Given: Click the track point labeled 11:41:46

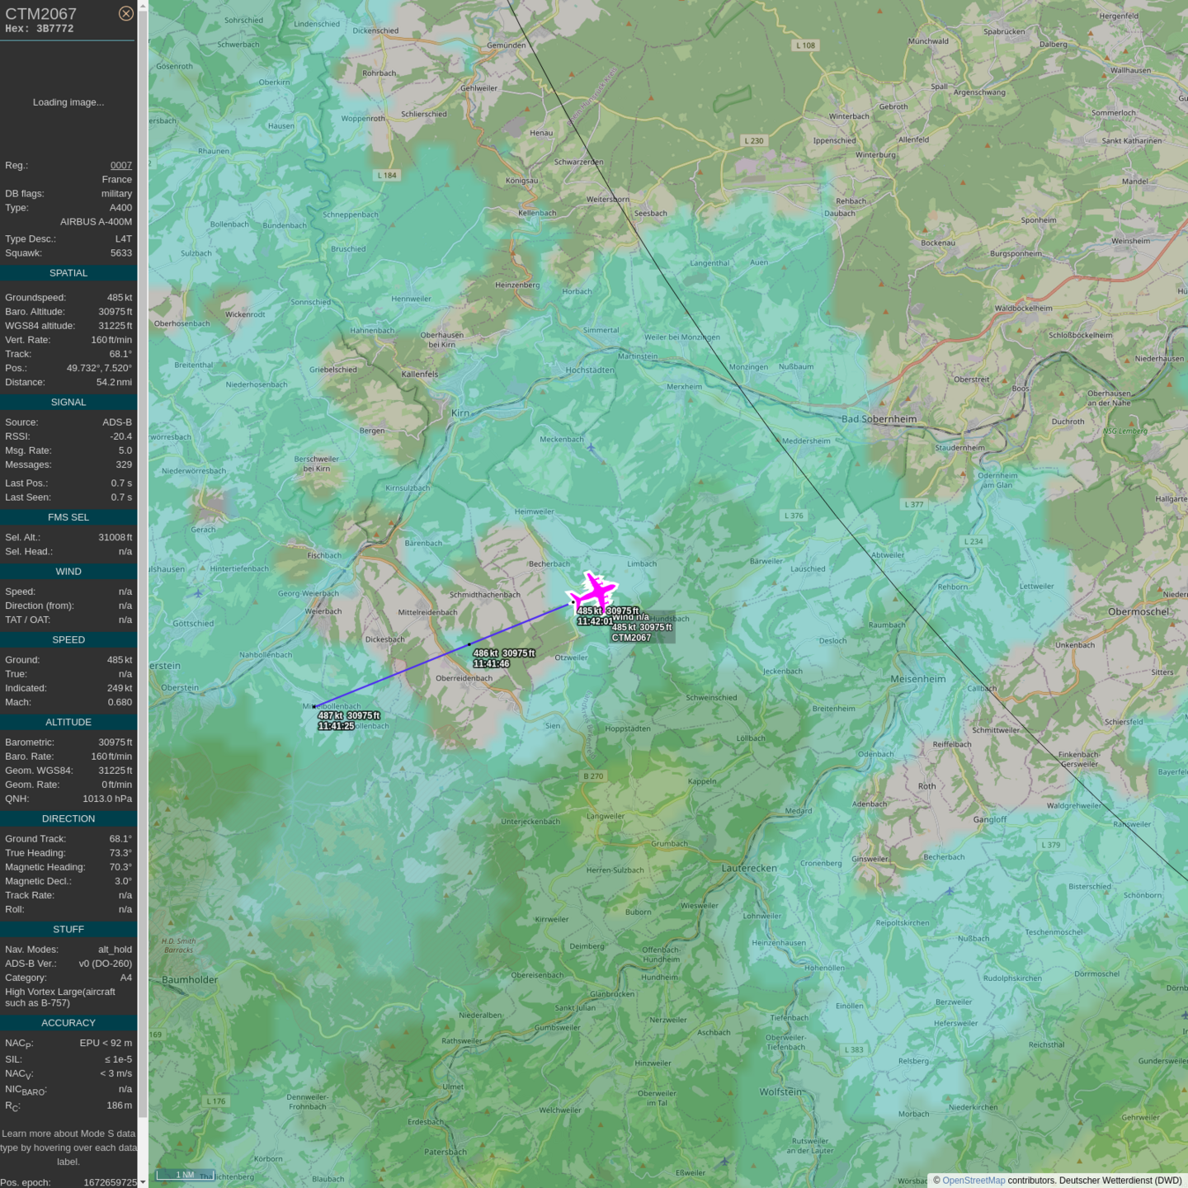Looking at the screenshot, I should pyautogui.click(x=469, y=644).
